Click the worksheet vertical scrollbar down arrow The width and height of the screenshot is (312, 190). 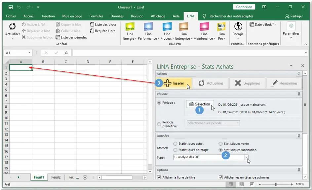pos(150,172)
